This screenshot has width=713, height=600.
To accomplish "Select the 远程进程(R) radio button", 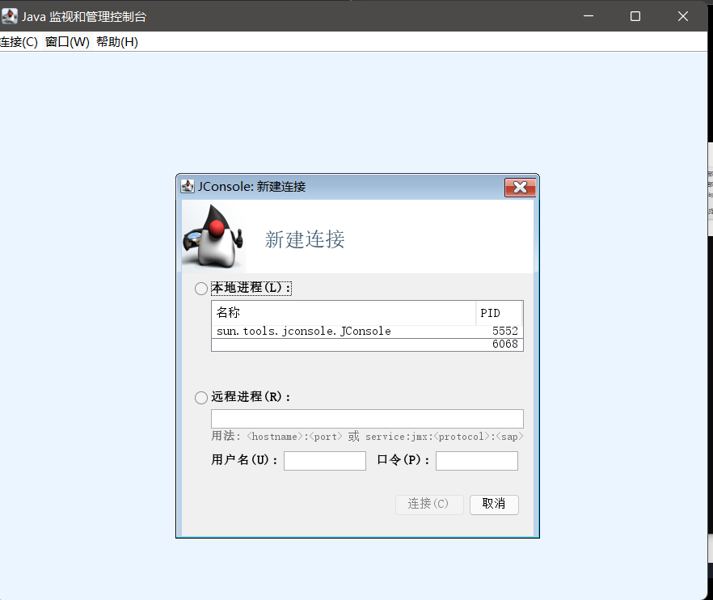I will 201,398.
